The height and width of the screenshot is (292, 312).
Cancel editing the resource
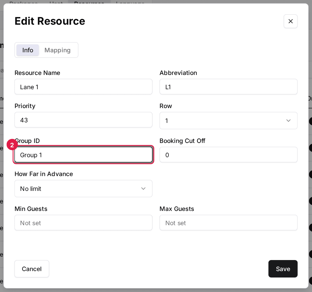(32, 269)
